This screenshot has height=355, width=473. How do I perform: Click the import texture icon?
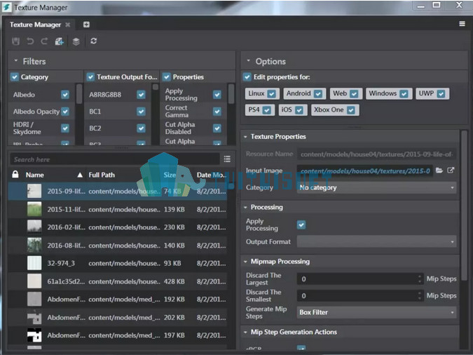[59, 41]
